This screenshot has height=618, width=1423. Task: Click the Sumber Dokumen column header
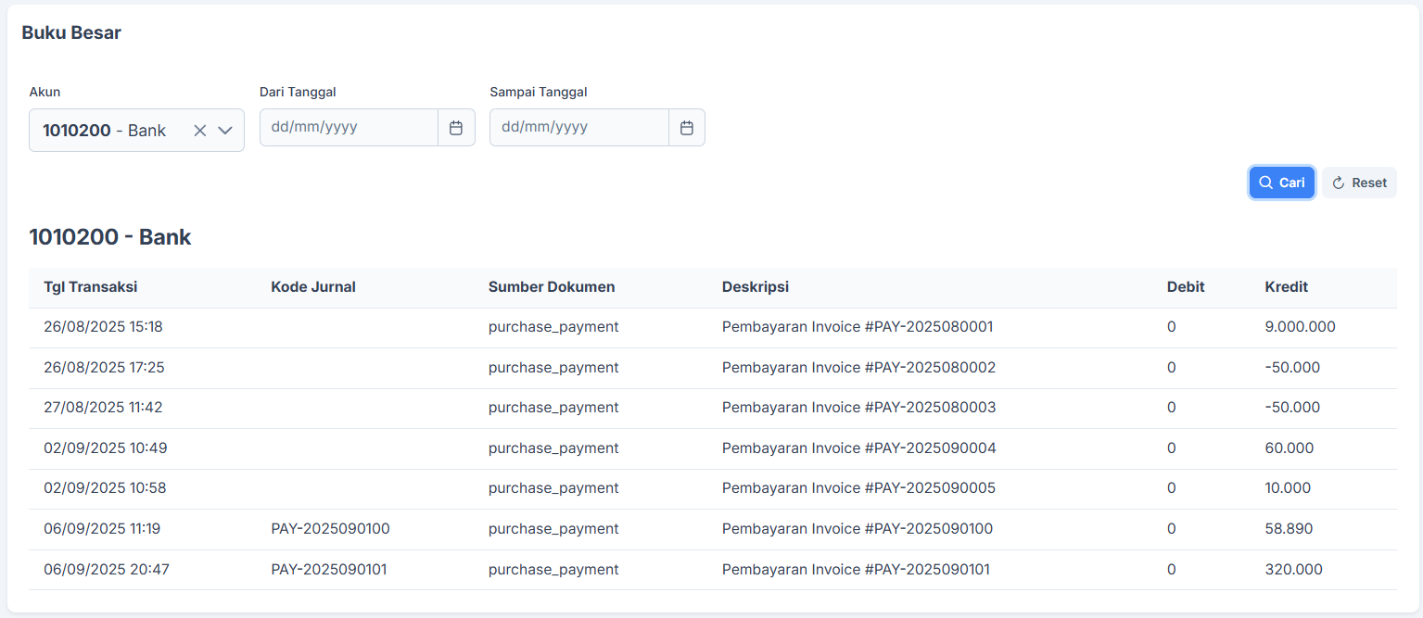552,287
